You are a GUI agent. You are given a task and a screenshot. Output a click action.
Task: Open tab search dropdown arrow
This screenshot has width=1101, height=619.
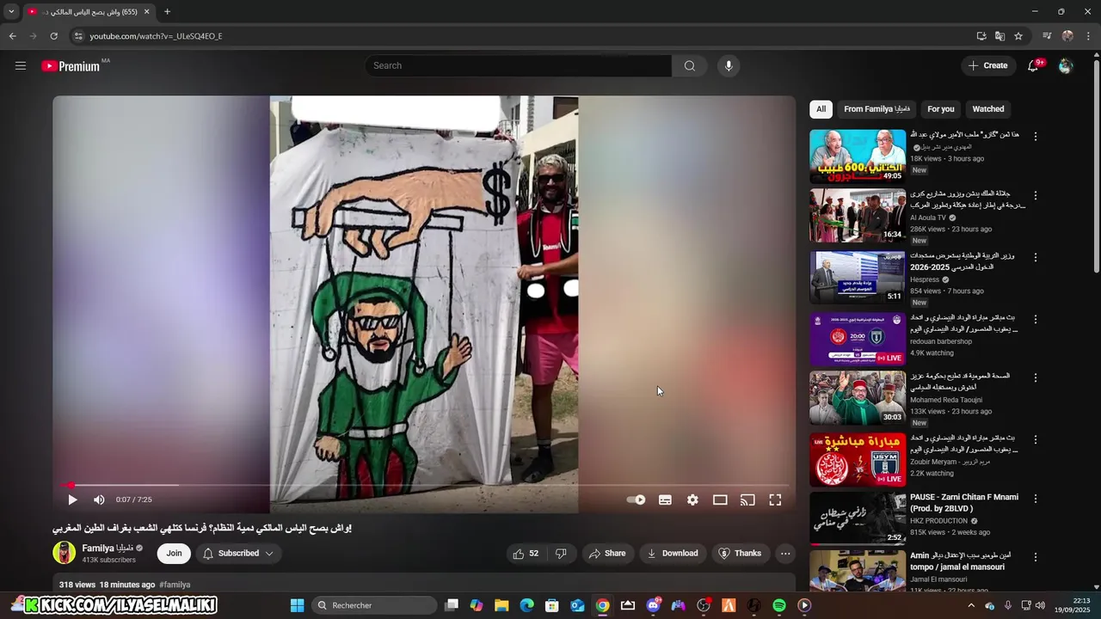[x=11, y=12]
